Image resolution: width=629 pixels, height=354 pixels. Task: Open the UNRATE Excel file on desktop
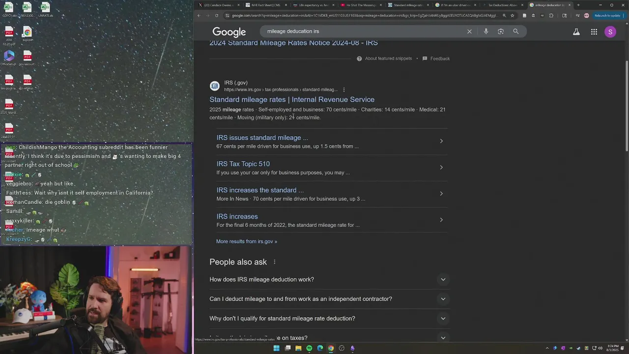[x=45, y=9]
